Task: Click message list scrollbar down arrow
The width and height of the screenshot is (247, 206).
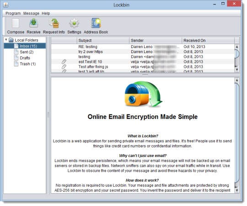Action: [237, 70]
